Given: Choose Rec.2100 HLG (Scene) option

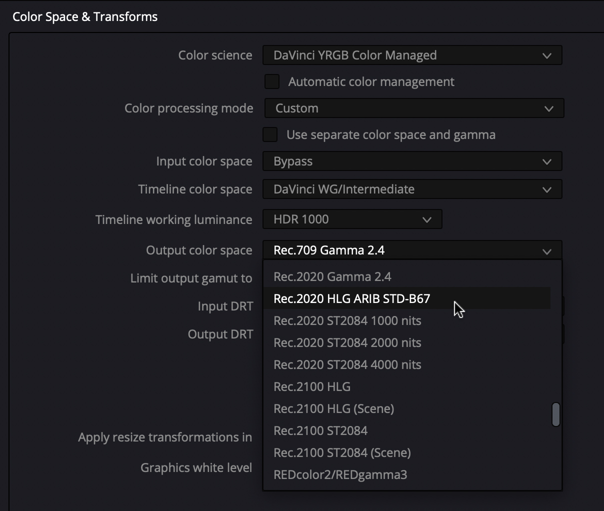Looking at the screenshot, I should click(x=406, y=408).
